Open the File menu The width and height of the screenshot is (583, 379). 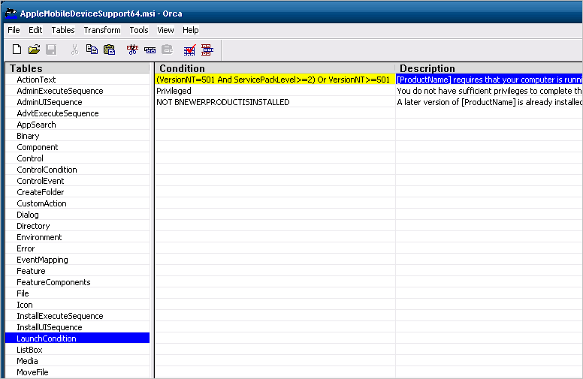tap(14, 30)
